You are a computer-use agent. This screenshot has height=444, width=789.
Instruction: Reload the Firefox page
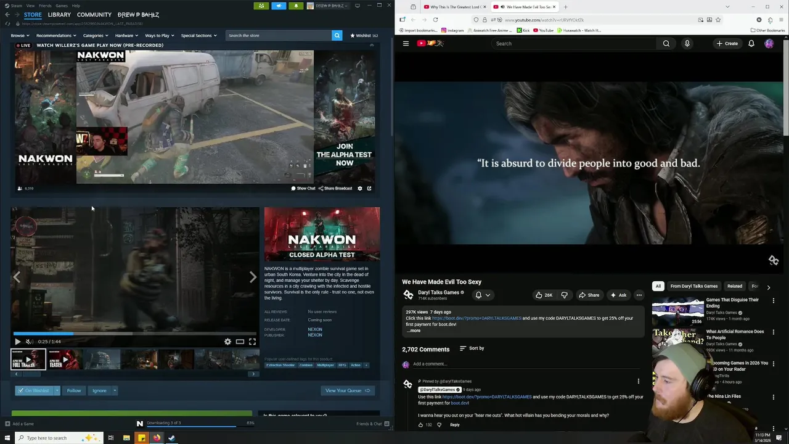435,20
